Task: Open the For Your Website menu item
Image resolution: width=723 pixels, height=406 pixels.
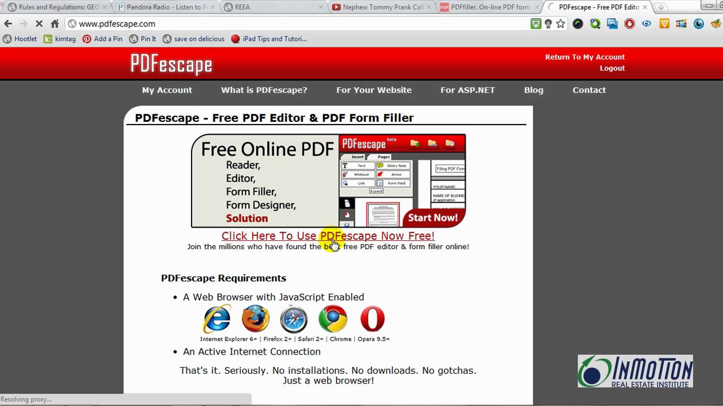Action: point(374,90)
